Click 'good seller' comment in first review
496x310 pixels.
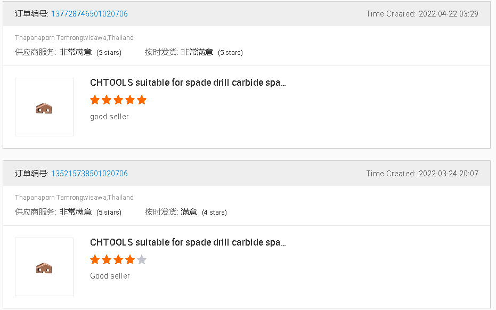tap(109, 117)
